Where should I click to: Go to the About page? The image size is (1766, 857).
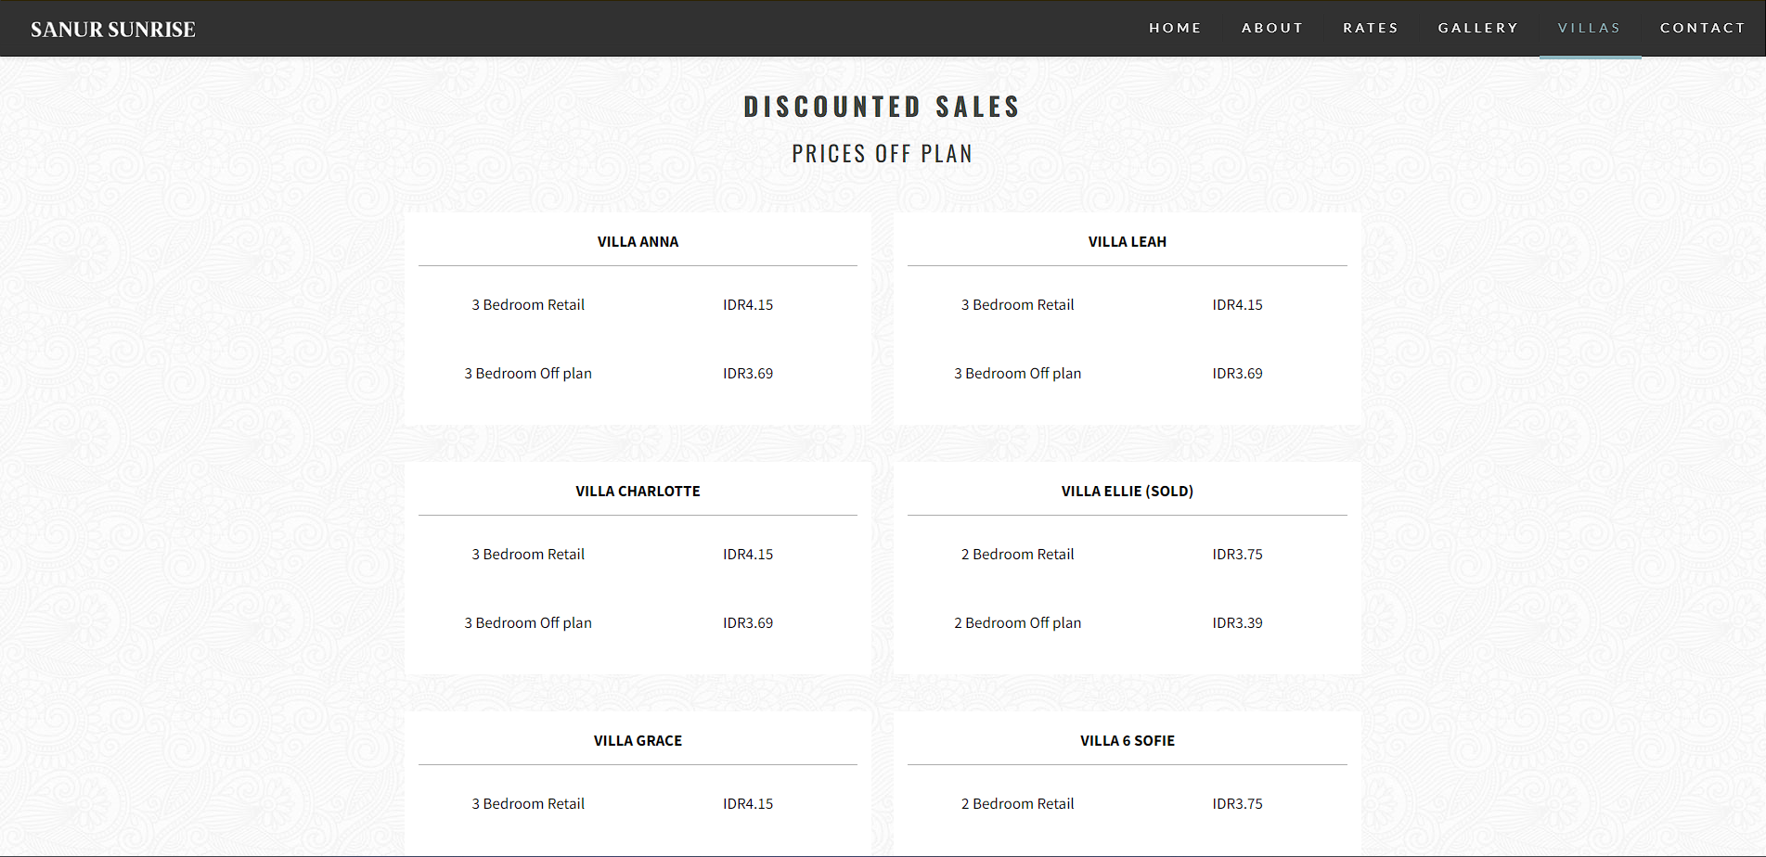(x=1272, y=28)
